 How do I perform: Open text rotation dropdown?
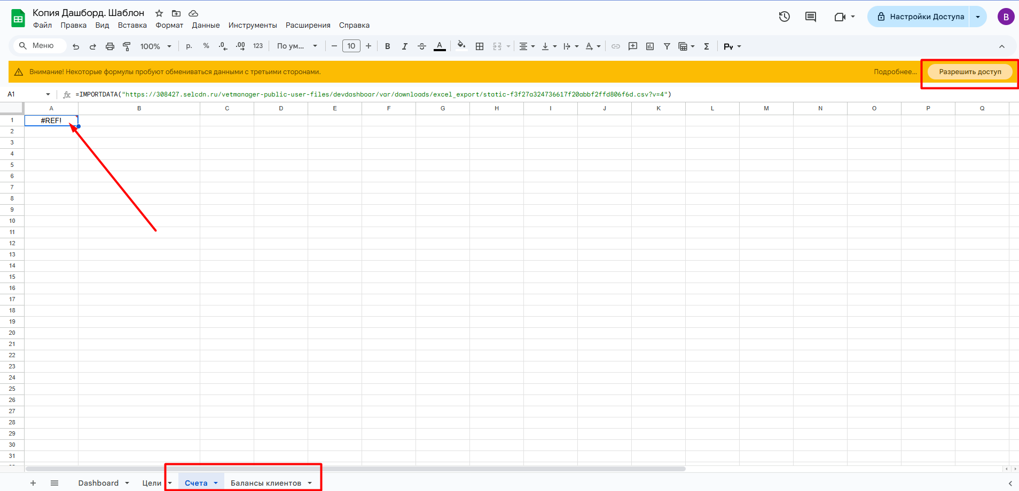click(593, 46)
